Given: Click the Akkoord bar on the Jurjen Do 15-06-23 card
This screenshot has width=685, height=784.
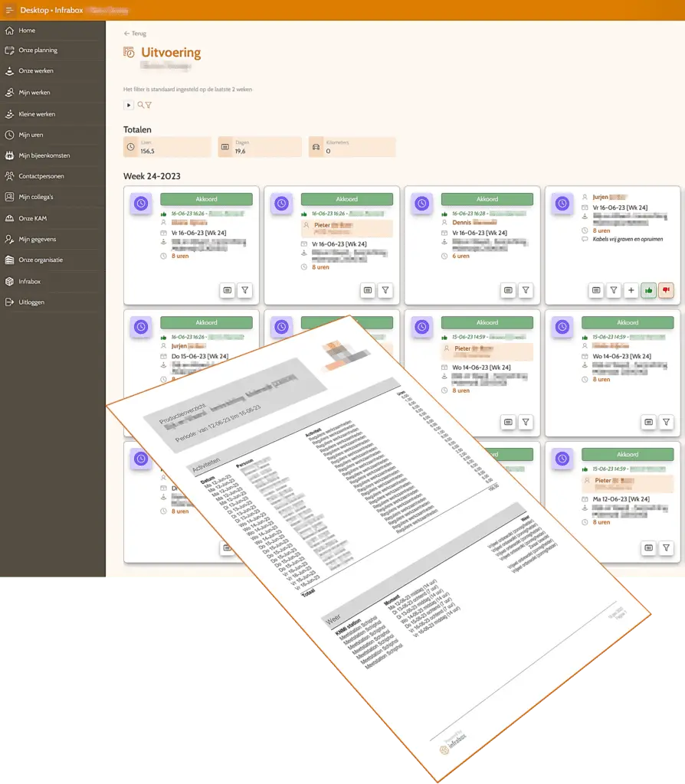Looking at the screenshot, I should point(206,322).
